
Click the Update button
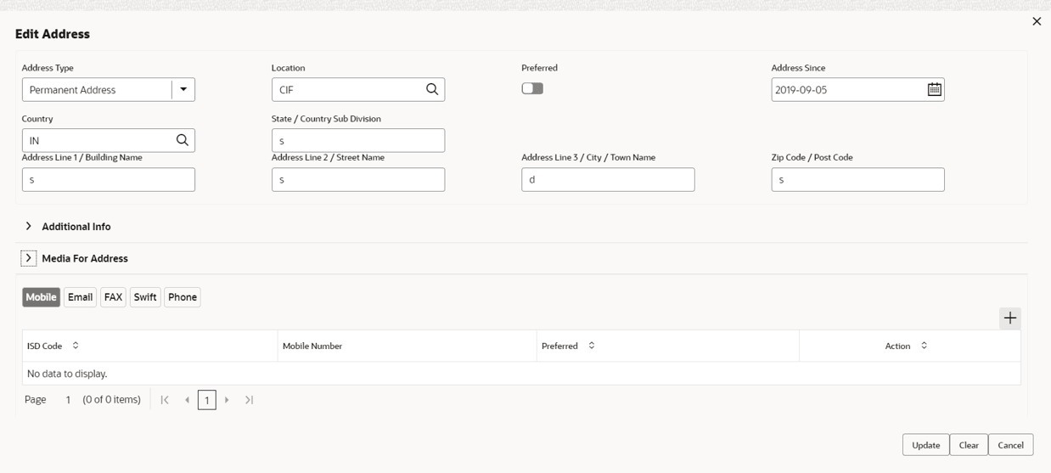coord(925,445)
